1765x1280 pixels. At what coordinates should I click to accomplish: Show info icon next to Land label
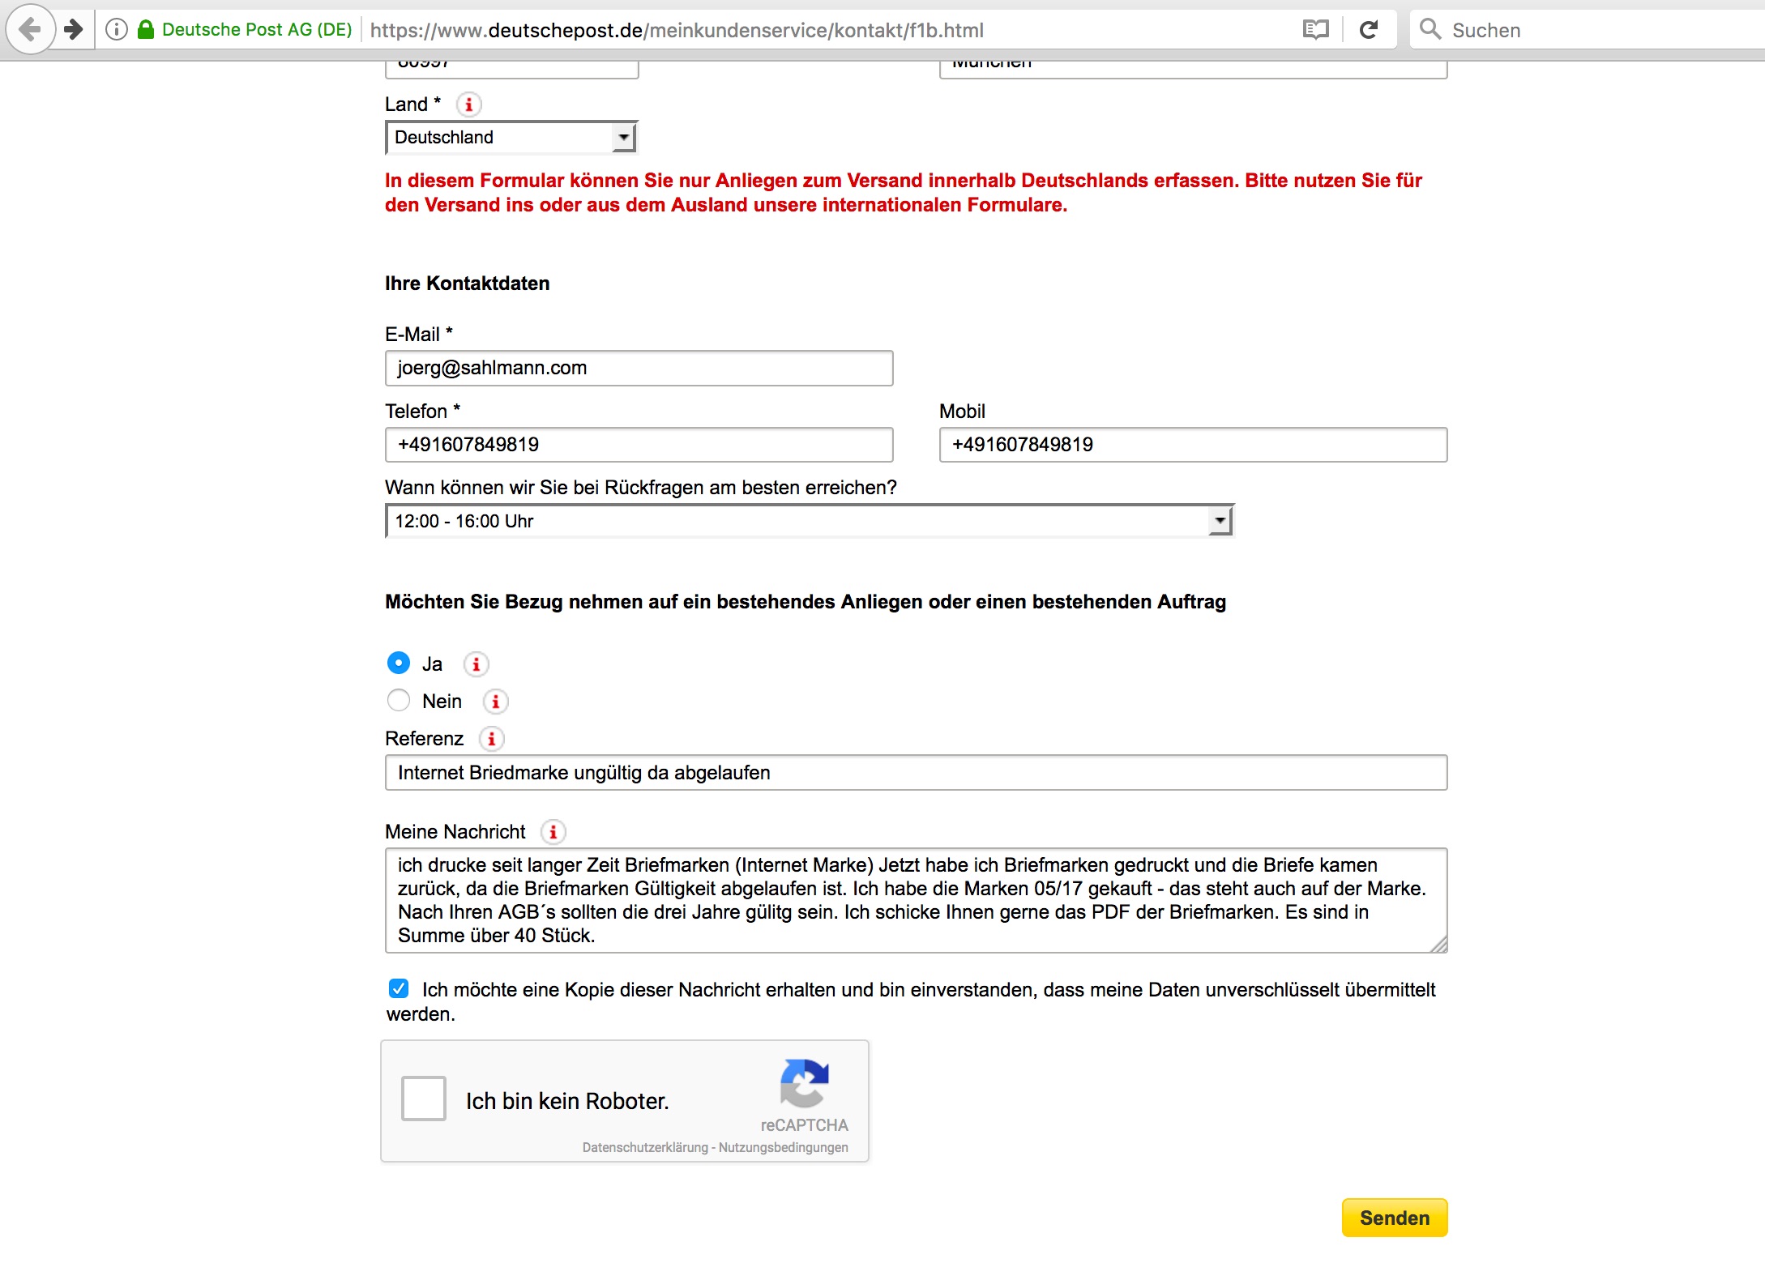click(x=468, y=105)
